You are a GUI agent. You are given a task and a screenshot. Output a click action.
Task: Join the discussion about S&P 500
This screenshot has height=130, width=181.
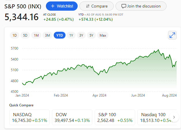click(x=141, y=6)
